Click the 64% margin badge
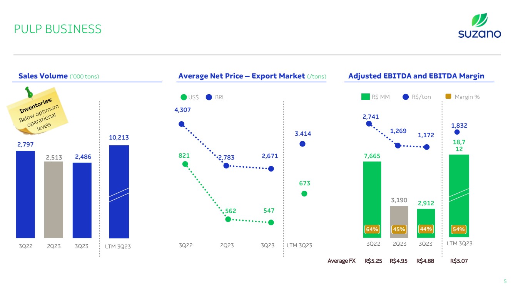The height and width of the screenshot is (288, 513). click(372, 229)
